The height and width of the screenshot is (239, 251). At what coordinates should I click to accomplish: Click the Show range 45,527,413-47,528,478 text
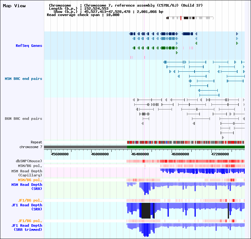(x=107, y=12)
